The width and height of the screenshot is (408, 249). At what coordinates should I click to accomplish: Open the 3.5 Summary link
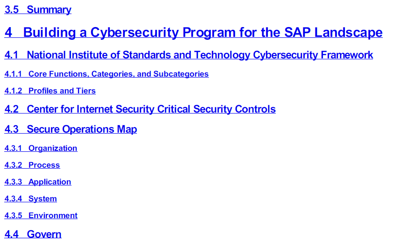[x=49, y=10]
